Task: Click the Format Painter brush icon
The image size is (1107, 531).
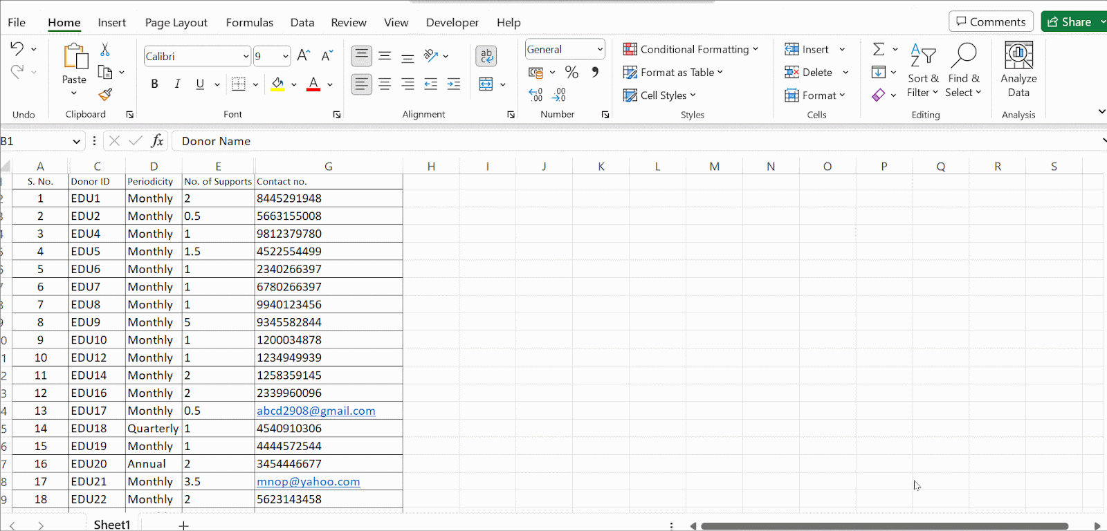Action: click(105, 94)
